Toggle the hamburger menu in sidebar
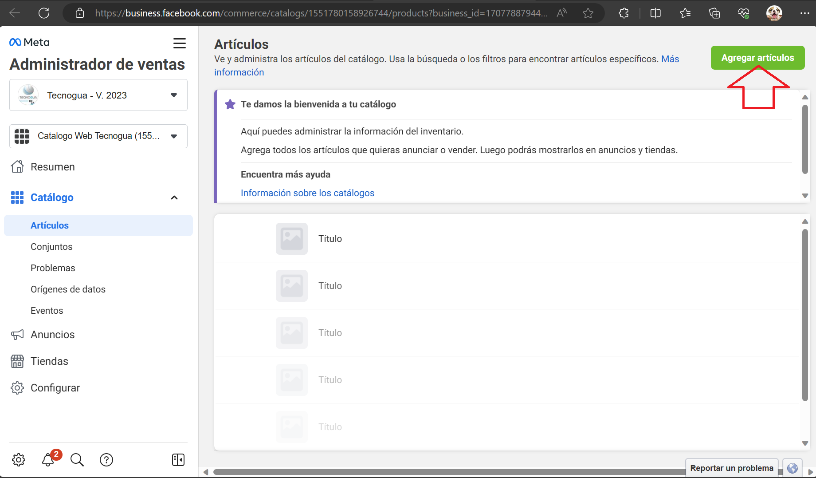The height and width of the screenshot is (478, 816). (x=180, y=43)
